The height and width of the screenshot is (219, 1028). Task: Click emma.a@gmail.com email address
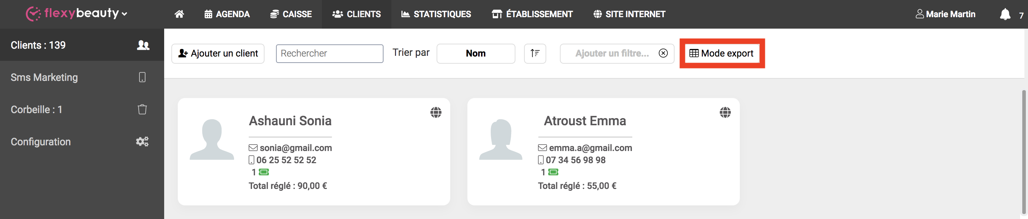590,148
